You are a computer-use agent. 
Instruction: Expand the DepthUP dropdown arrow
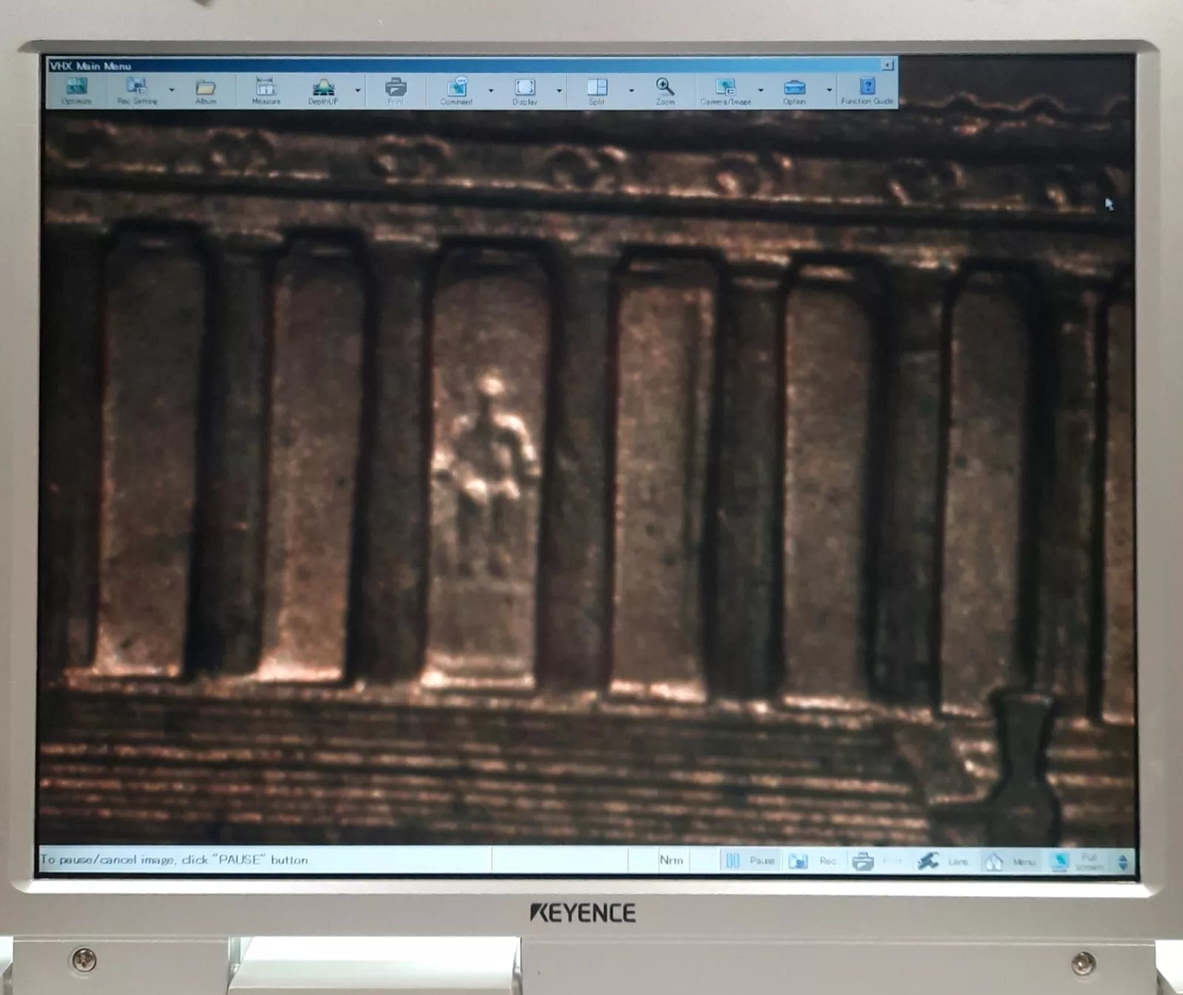point(358,90)
